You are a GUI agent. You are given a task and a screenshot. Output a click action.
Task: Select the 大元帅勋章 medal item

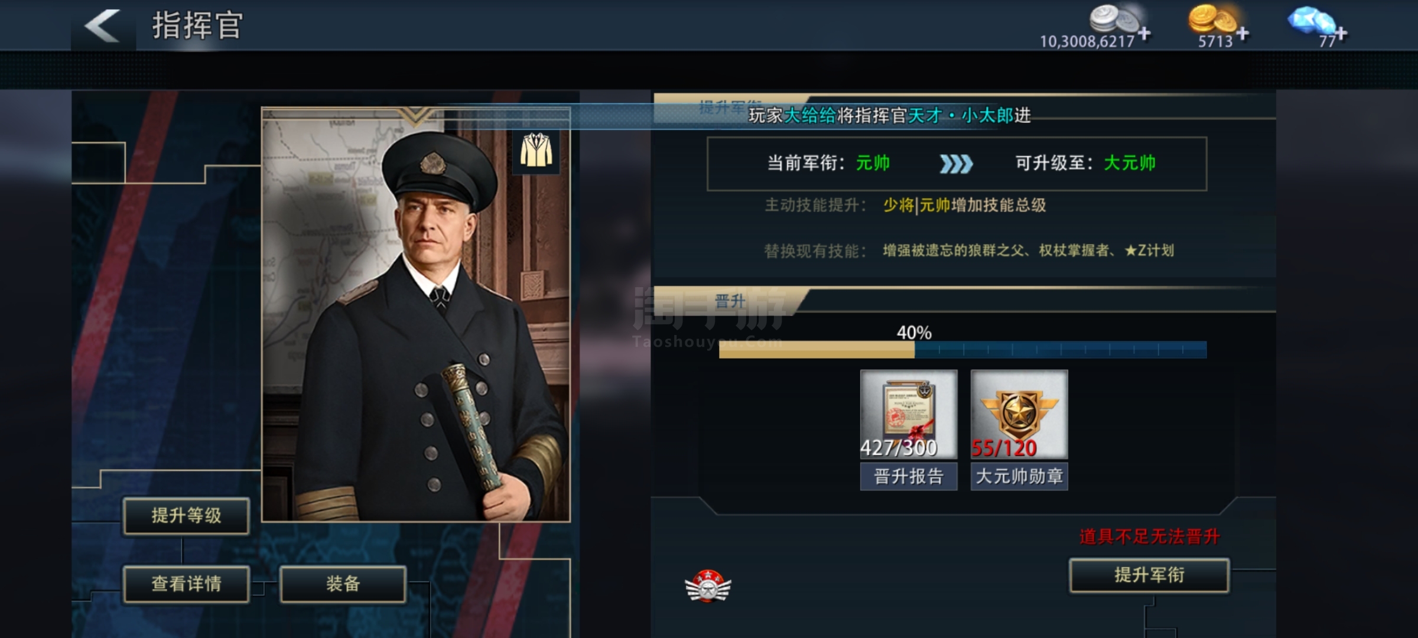coord(1019,430)
